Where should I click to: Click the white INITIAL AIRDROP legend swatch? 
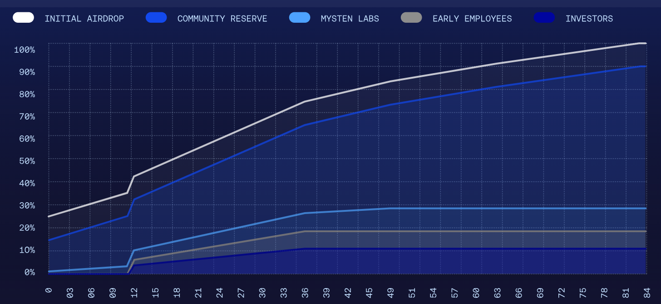click(x=23, y=17)
